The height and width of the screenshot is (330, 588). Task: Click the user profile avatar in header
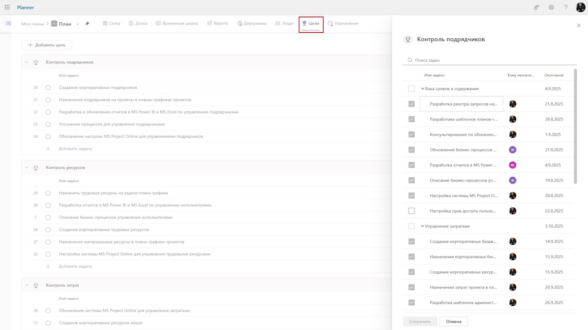click(x=580, y=7)
